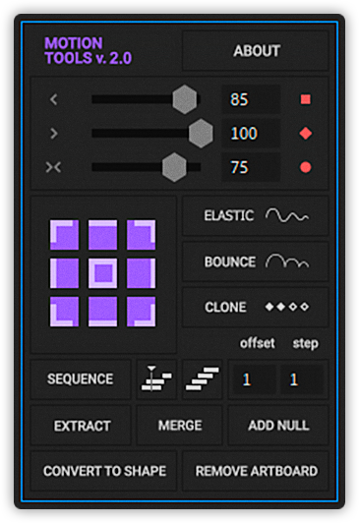Click the red circle keyframe icon
The image size is (359, 523).
pyautogui.click(x=306, y=167)
